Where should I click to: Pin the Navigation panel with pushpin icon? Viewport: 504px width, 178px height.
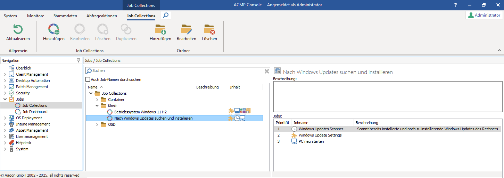click(x=79, y=60)
